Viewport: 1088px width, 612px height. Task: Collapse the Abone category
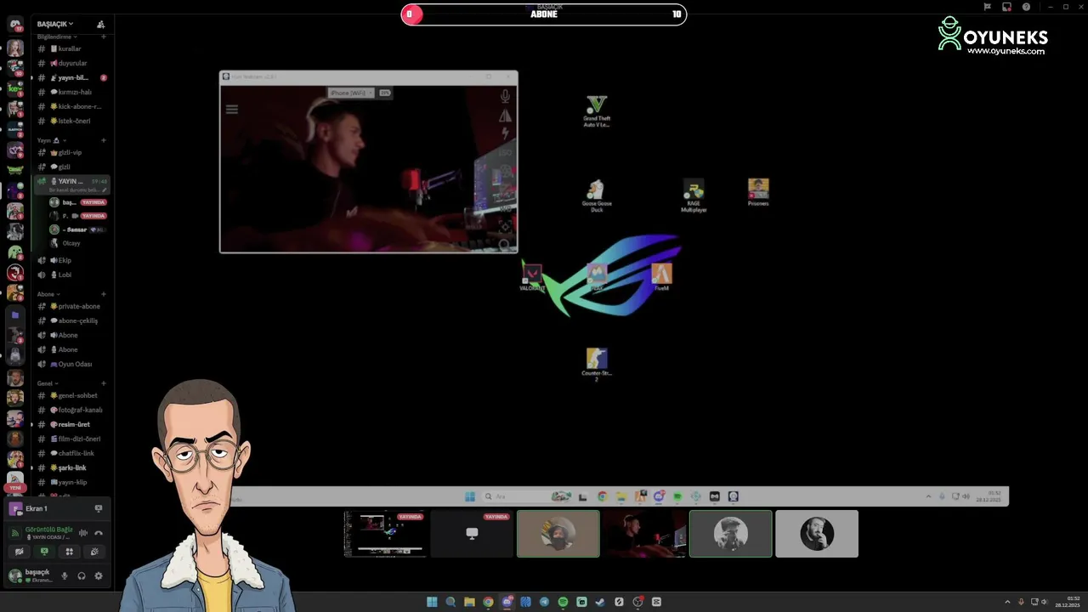pos(48,294)
